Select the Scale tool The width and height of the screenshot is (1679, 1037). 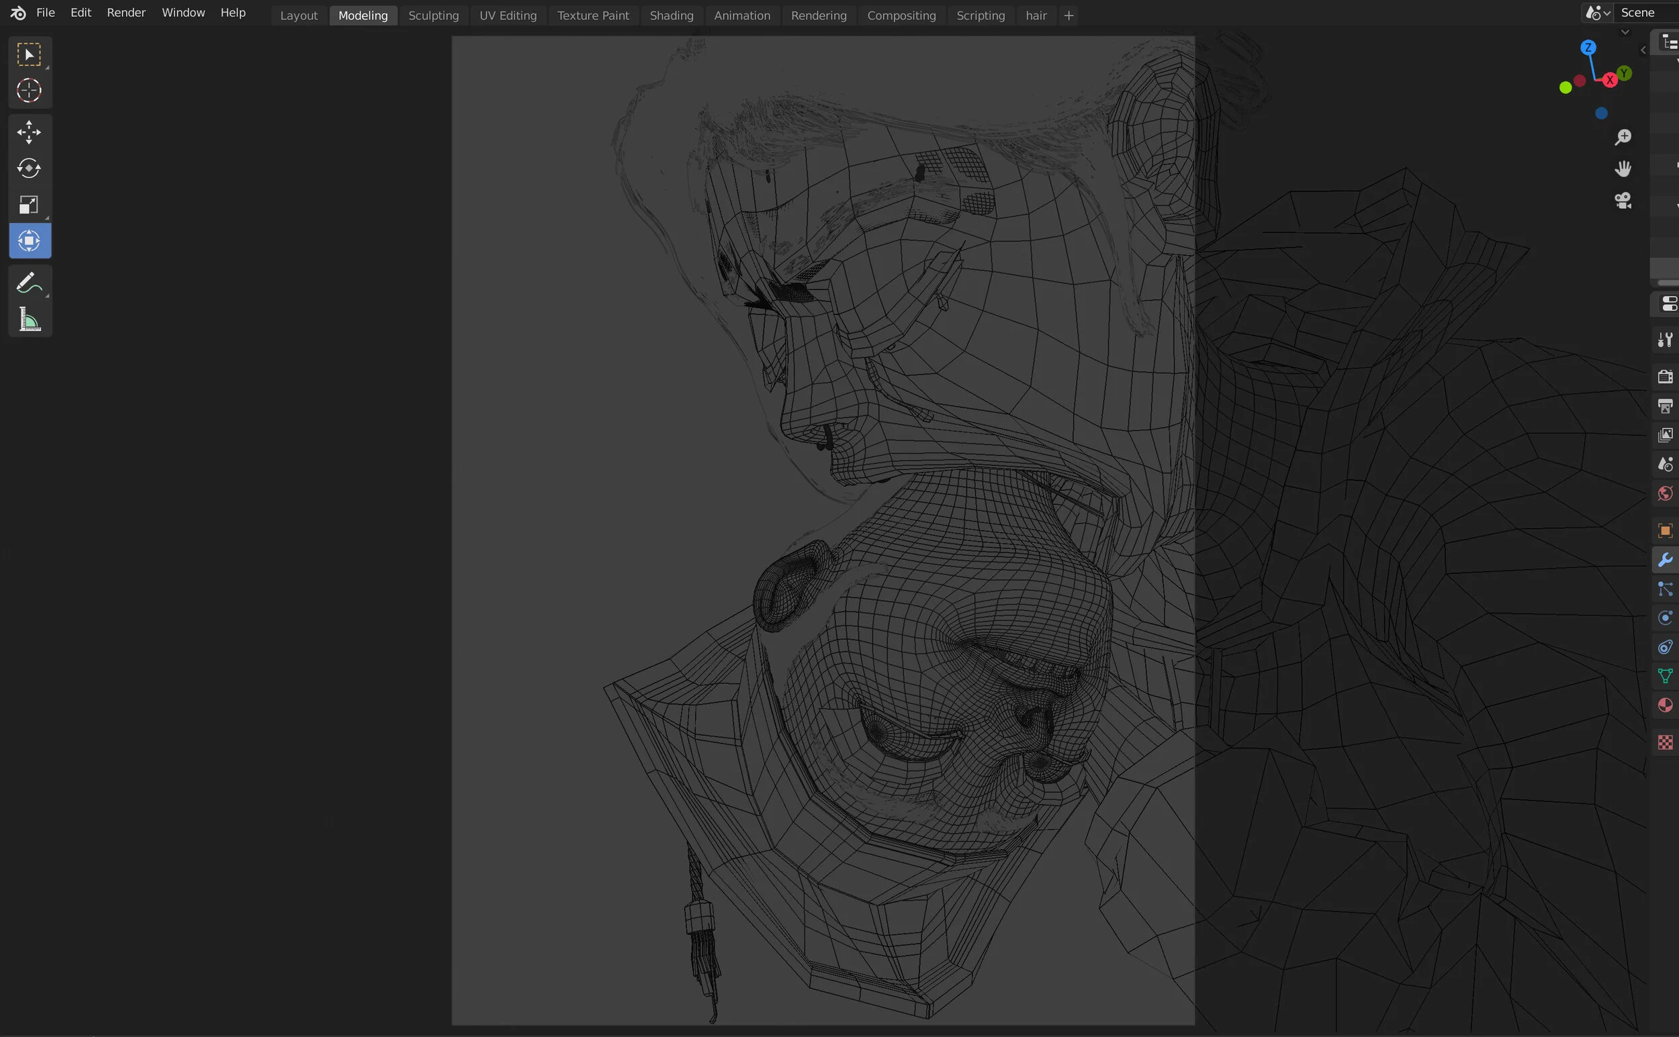coord(30,205)
